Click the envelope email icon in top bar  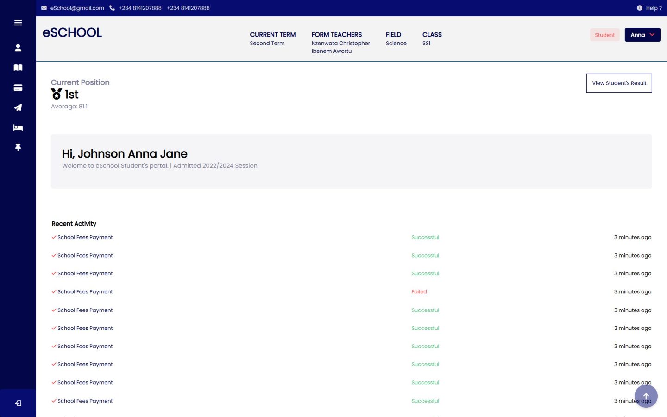coord(44,8)
